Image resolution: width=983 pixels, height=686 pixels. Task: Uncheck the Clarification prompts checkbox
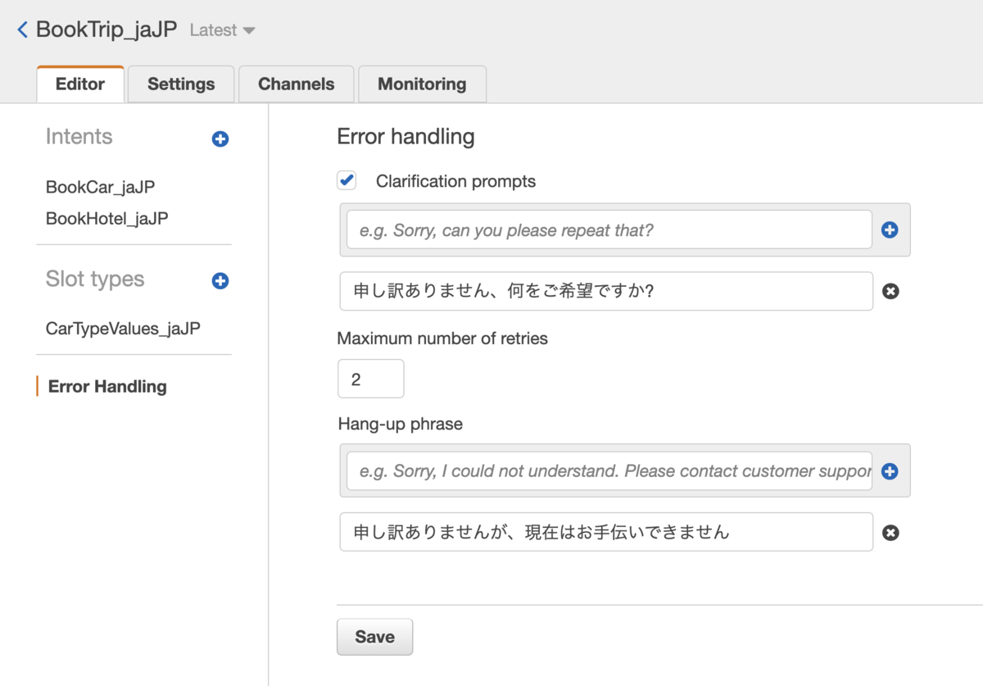[x=347, y=180]
